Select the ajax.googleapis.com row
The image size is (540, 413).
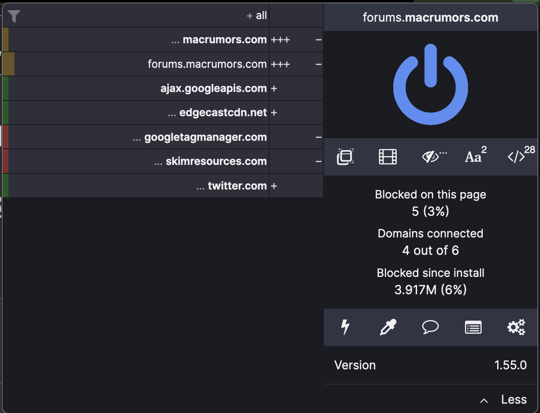click(x=213, y=89)
